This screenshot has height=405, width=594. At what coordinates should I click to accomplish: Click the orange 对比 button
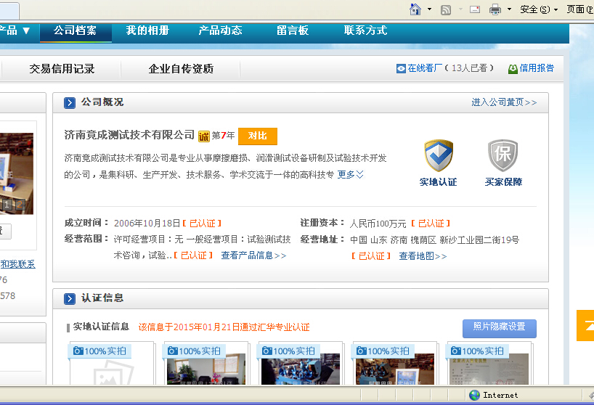click(x=258, y=136)
